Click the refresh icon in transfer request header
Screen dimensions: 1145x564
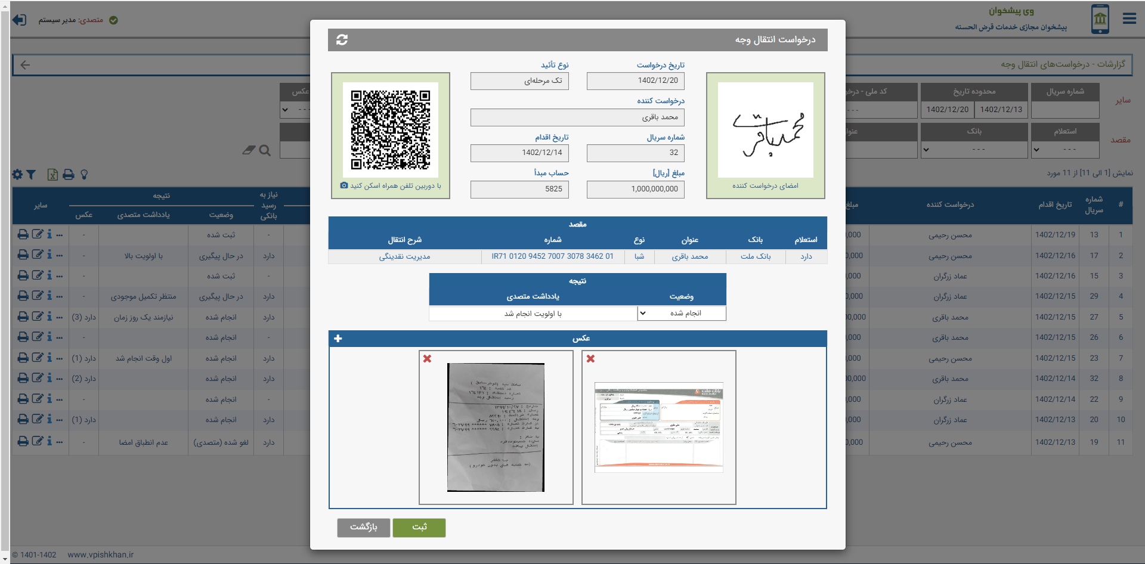point(342,39)
